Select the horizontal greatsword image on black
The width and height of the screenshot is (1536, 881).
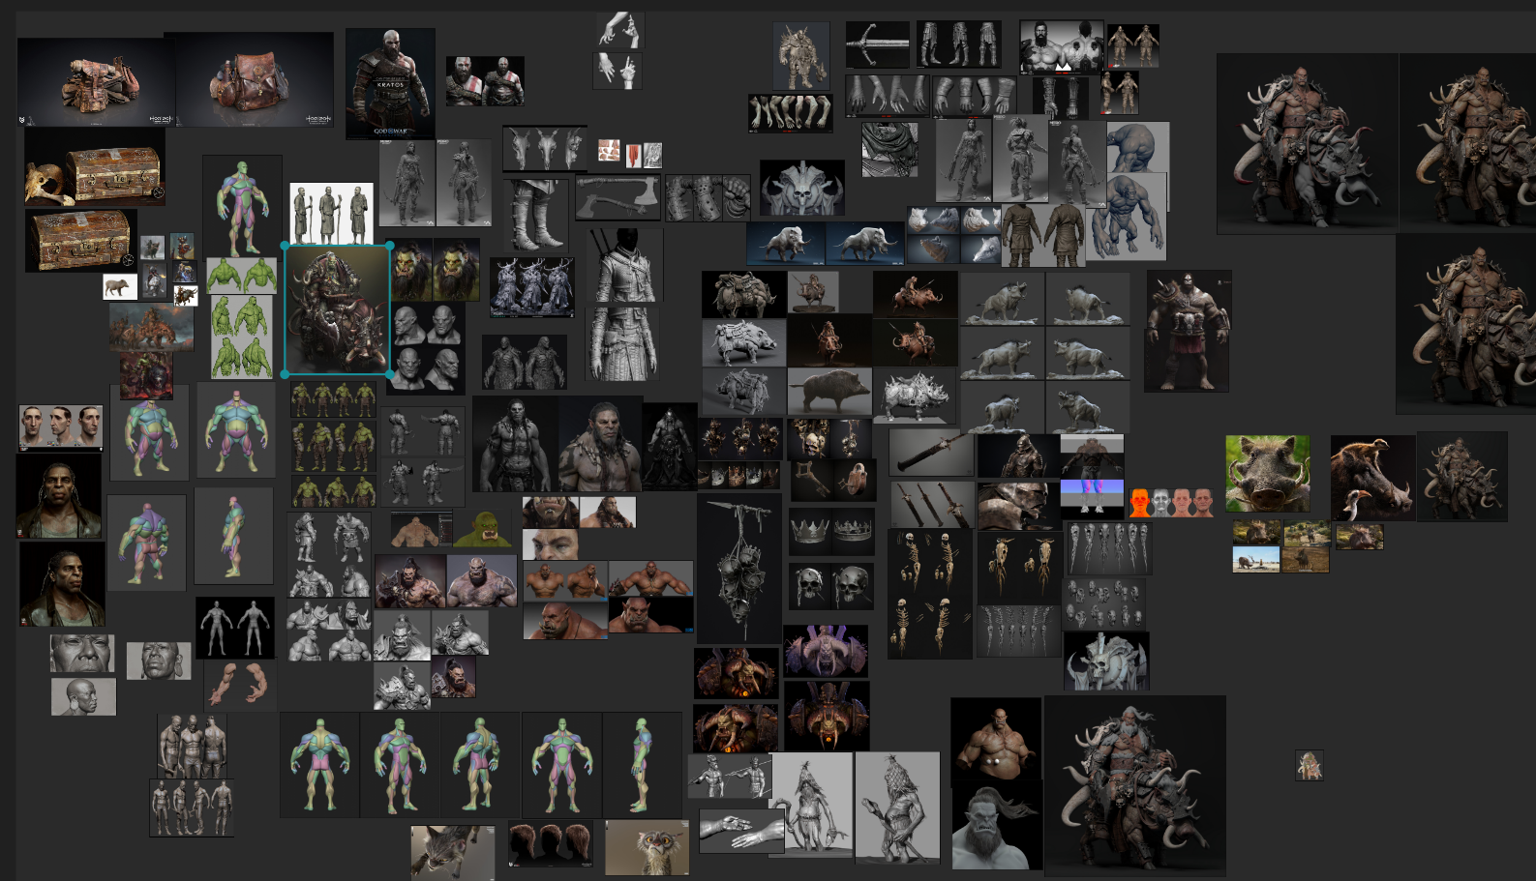pos(878,44)
